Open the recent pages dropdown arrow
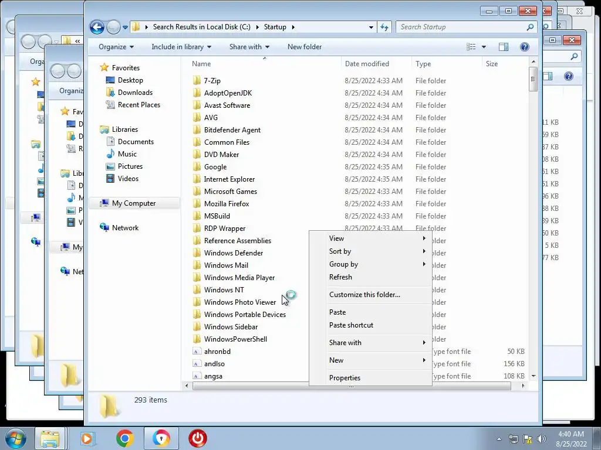 point(125,28)
